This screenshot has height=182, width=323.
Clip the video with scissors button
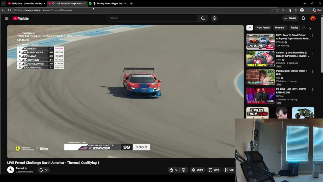(229, 170)
